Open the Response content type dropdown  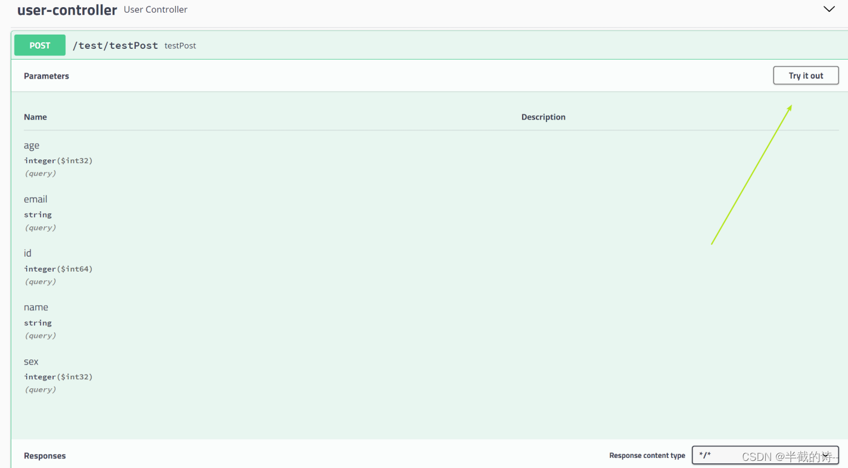click(x=765, y=455)
